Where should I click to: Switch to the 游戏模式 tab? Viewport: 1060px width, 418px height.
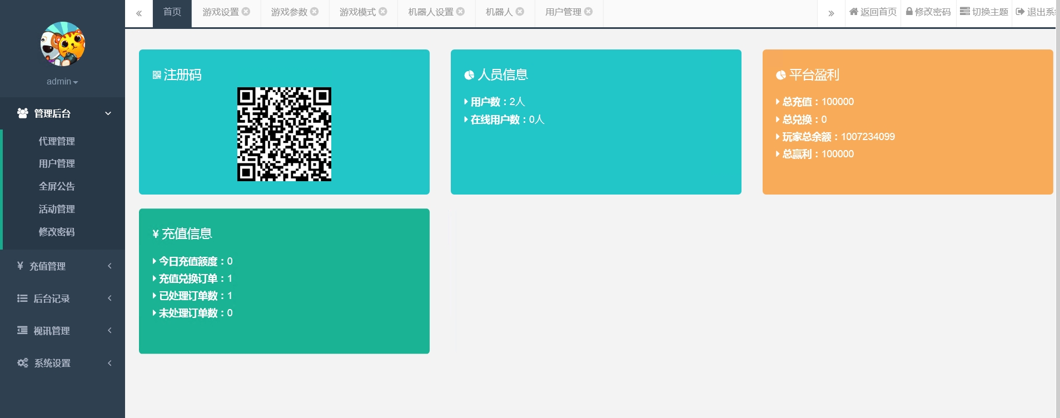pos(357,12)
